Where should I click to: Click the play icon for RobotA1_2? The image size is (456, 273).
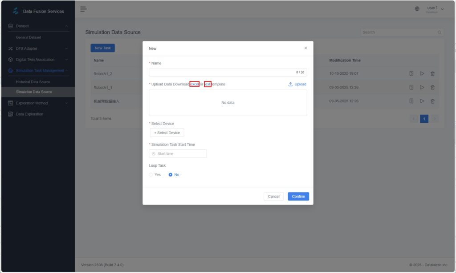[422, 74]
